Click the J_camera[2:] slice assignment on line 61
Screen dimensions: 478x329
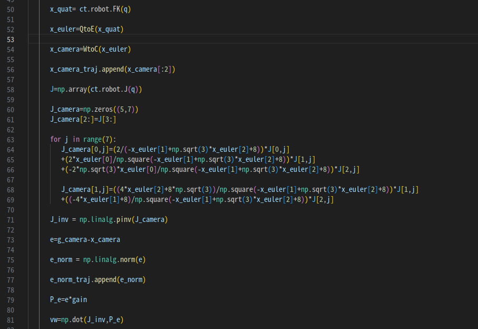click(x=72, y=120)
